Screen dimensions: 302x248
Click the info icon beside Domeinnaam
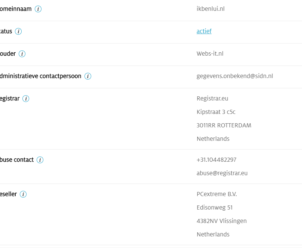38,9
